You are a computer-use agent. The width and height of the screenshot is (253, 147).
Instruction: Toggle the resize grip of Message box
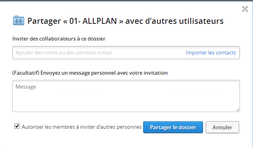pos(238,110)
